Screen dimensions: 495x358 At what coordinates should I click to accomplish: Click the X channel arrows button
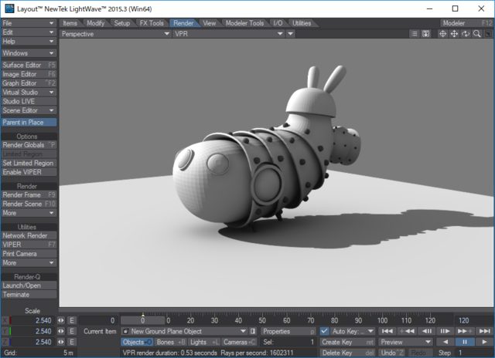click(60, 320)
